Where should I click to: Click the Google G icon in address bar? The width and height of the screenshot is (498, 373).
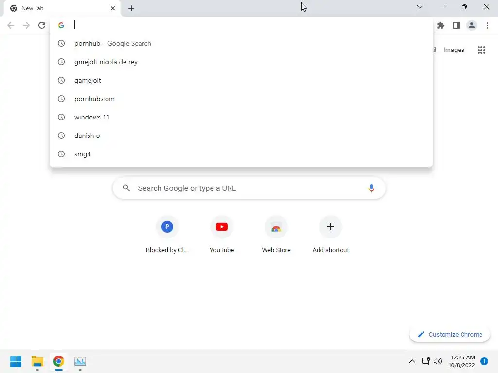tap(61, 25)
